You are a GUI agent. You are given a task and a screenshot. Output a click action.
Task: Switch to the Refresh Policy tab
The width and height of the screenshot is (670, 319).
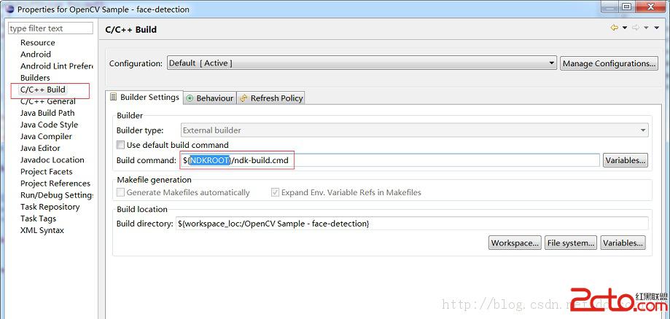[x=271, y=98]
